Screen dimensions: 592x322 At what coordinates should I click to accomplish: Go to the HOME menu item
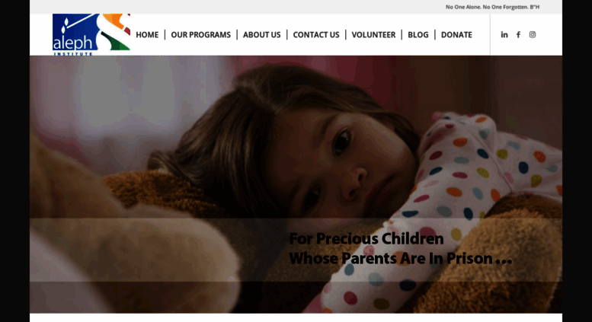pyautogui.click(x=147, y=35)
